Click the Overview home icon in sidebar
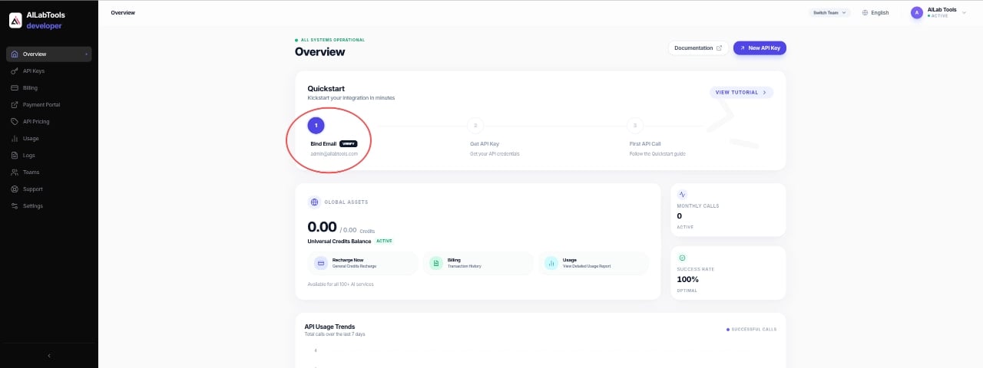The image size is (983, 368). (15, 54)
